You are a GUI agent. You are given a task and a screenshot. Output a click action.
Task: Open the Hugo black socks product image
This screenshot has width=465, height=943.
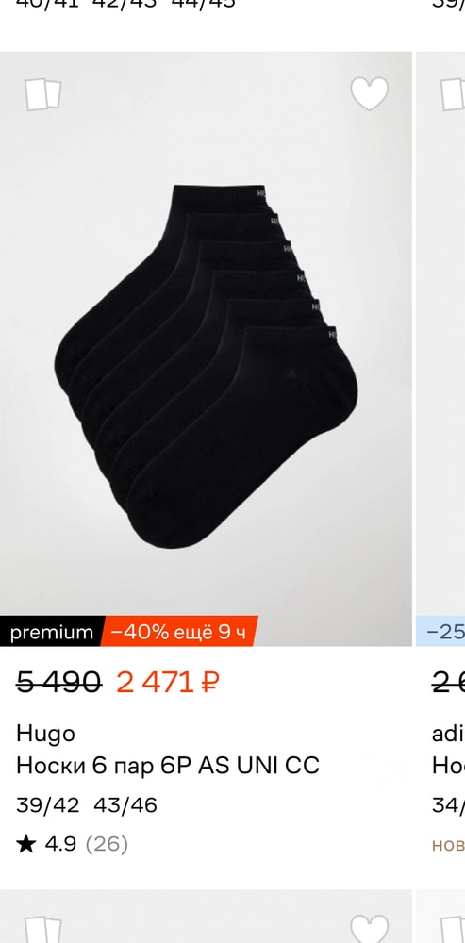pyautogui.click(x=206, y=349)
